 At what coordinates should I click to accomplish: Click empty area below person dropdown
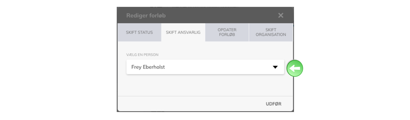(x=205, y=85)
